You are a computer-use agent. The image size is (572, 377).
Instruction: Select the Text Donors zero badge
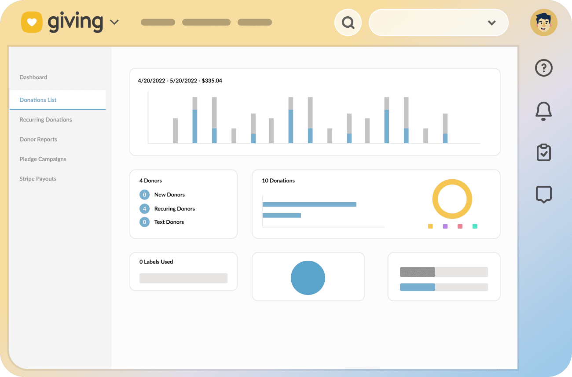click(x=144, y=222)
